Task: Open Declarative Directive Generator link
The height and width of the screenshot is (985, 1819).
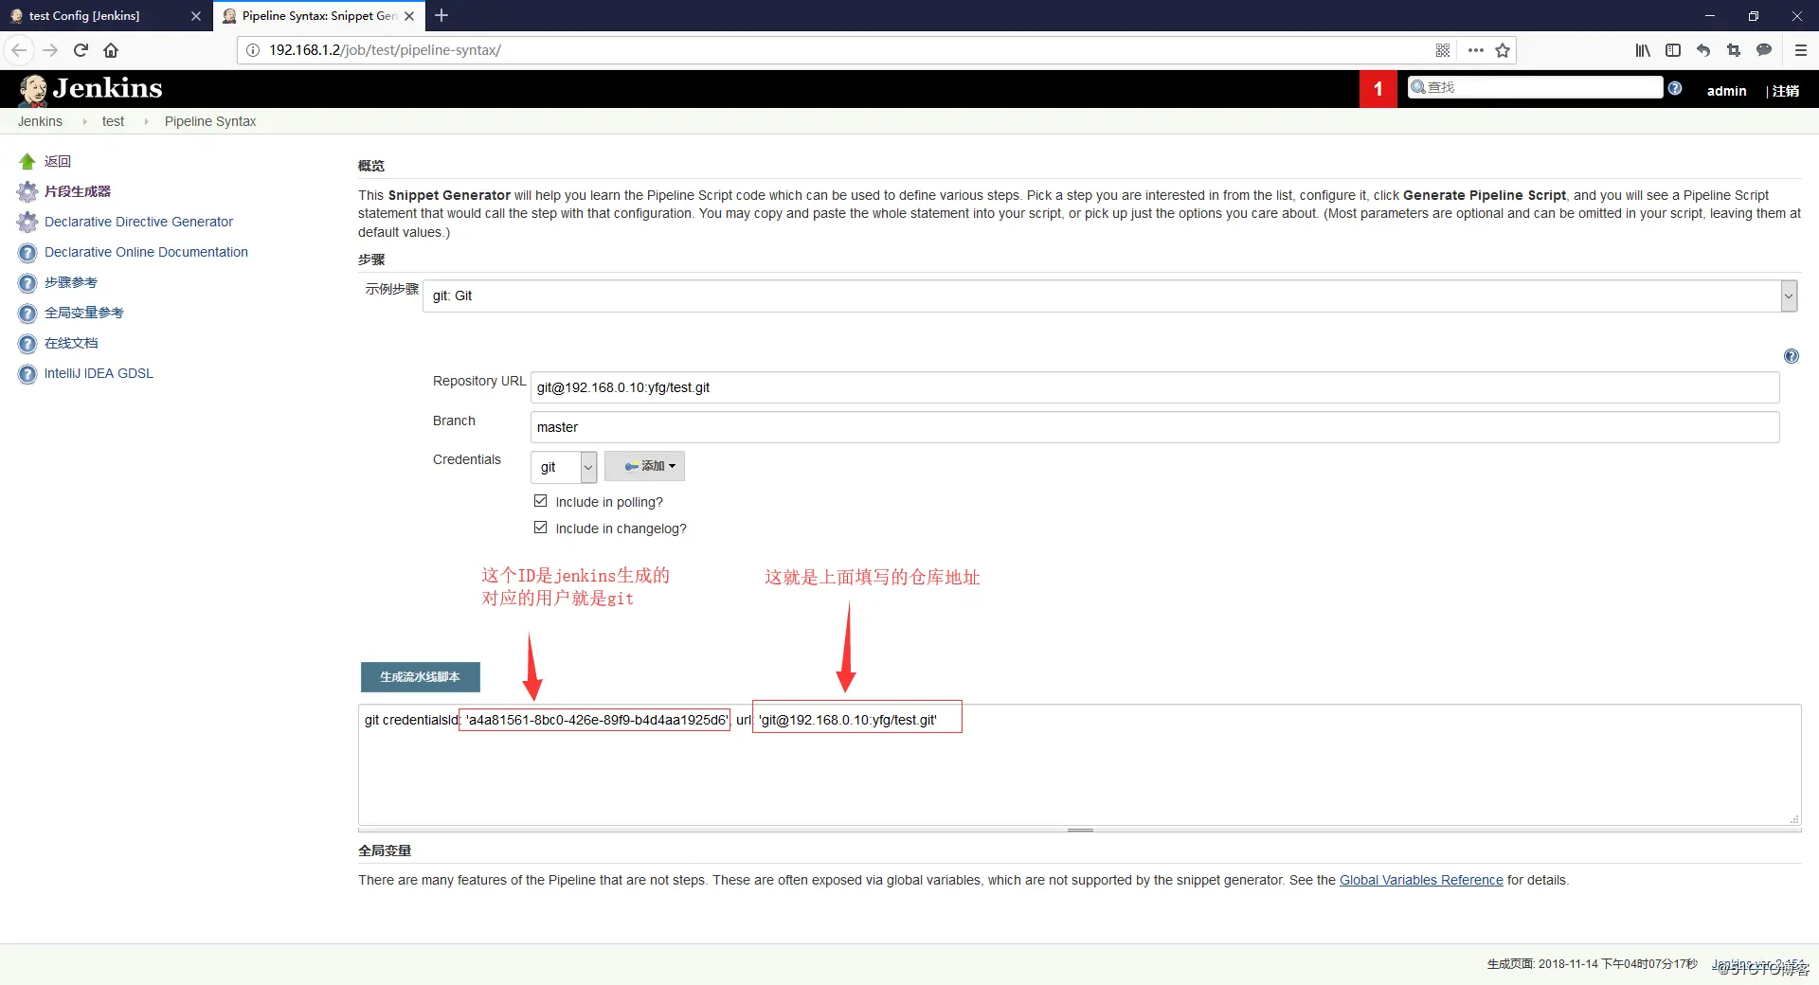Action: [x=138, y=222]
